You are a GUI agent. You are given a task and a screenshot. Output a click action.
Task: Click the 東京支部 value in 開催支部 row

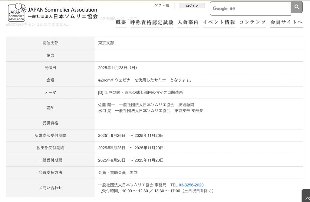tap(106, 43)
